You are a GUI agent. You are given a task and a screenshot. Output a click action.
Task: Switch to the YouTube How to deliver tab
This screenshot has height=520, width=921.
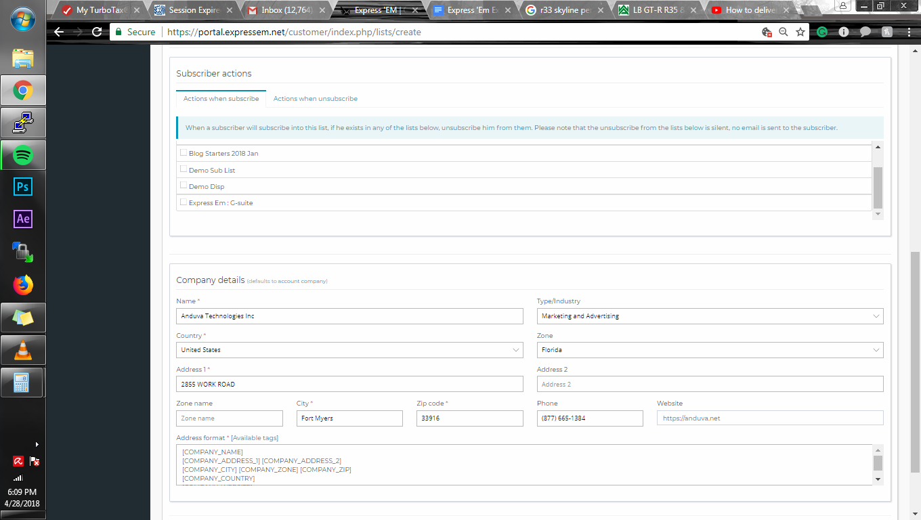coord(750,10)
